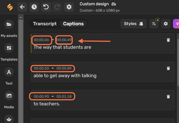Open the Media panel
The image size is (179, 123).
[9, 96]
